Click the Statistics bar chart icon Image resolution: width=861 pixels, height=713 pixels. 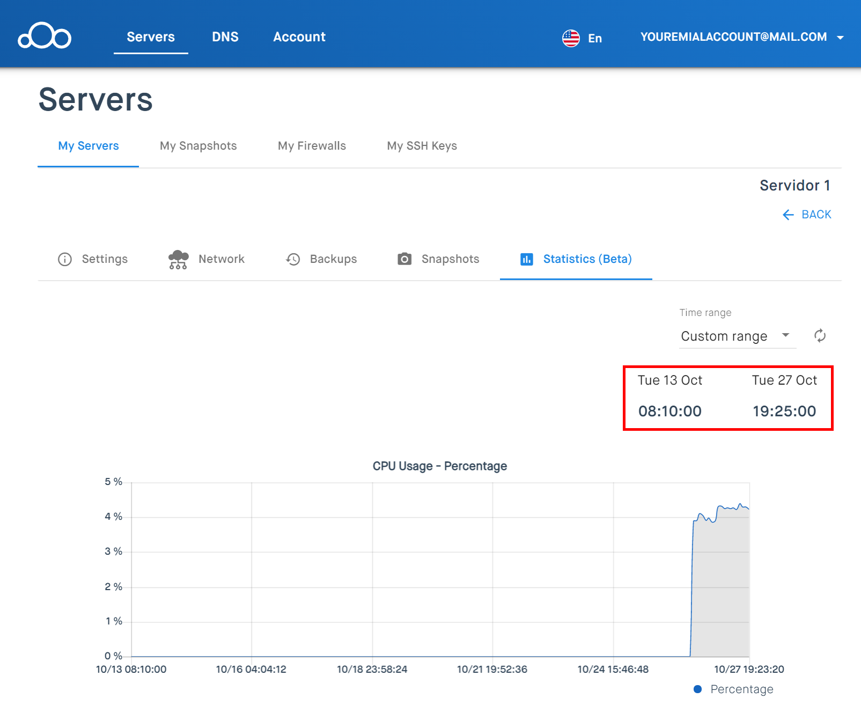(x=527, y=260)
